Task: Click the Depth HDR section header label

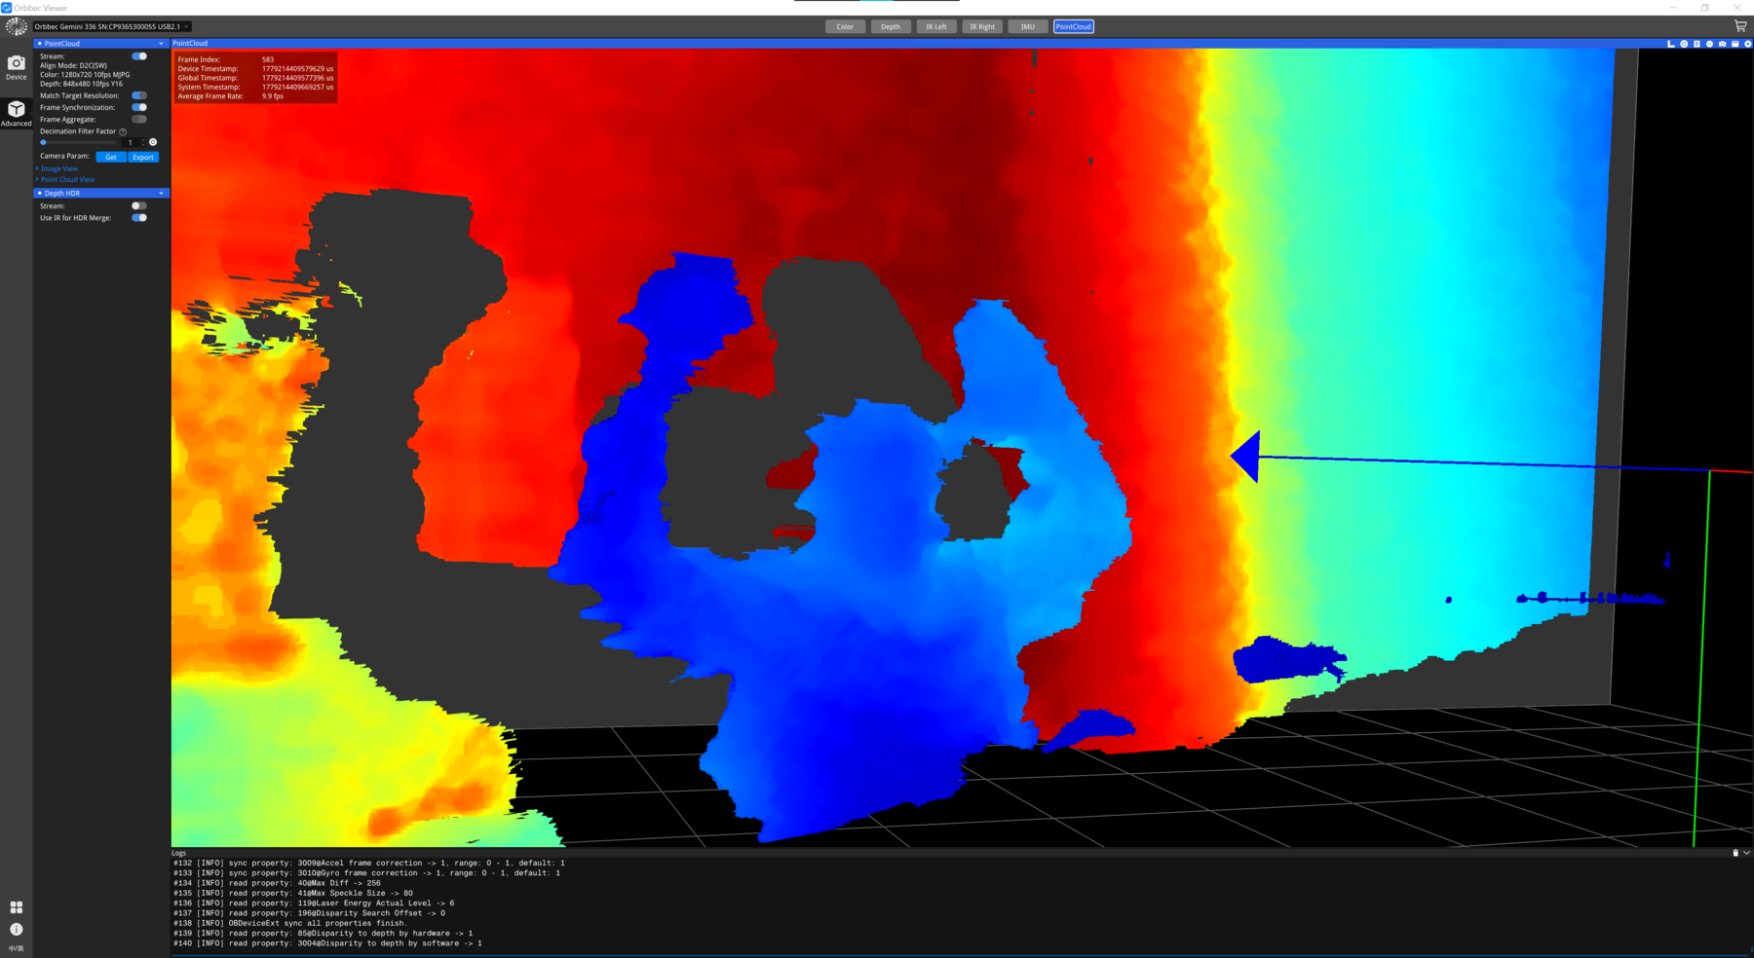Action: (61, 193)
